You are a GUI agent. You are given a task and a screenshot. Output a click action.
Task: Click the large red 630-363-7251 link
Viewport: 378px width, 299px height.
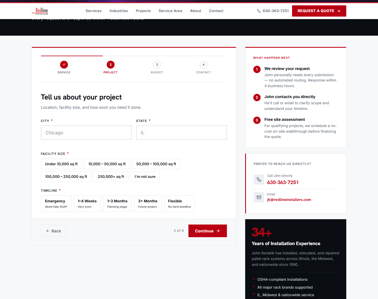coord(283,182)
